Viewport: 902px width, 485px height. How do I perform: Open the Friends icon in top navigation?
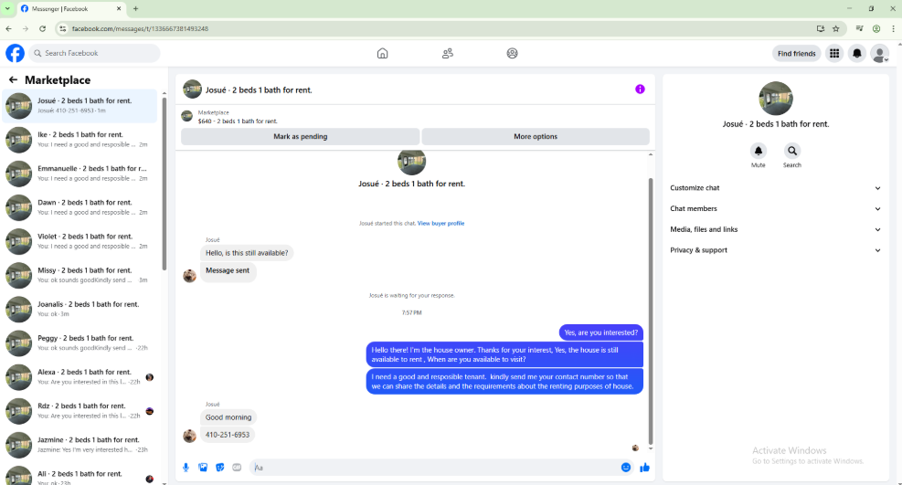click(448, 54)
